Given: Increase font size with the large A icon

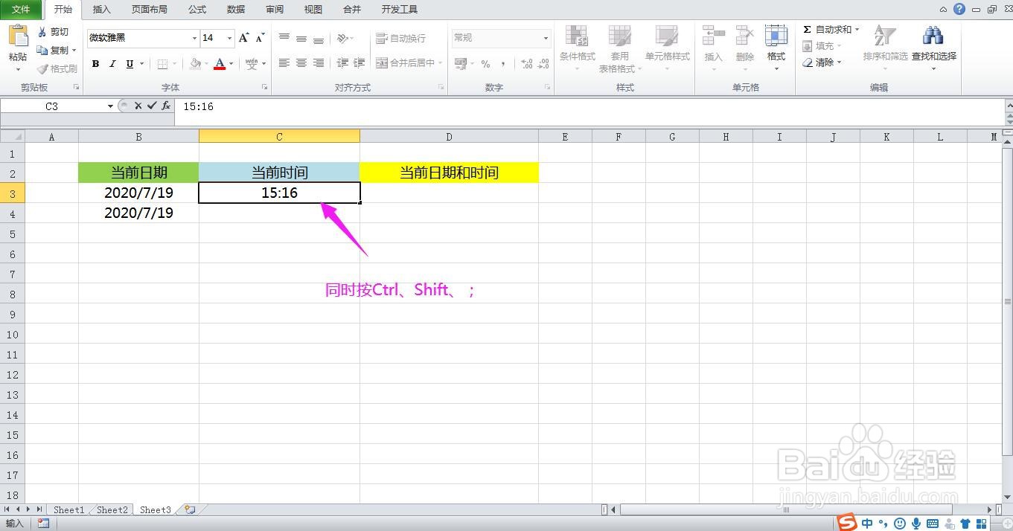Looking at the screenshot, I should (243, 38).
